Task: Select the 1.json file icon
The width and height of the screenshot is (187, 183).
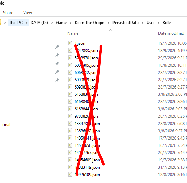Action: (x=70, y=43)
